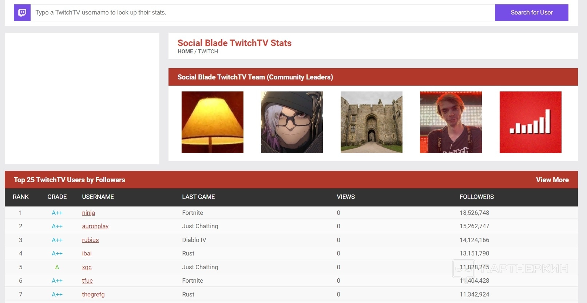This screenshot has height=303, width=587.
Task: Click the green A grade for xqc
Action: tap(57, 267)
